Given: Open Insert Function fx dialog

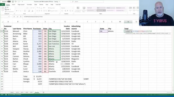Looking at the screenshot, I should [21, 17].
